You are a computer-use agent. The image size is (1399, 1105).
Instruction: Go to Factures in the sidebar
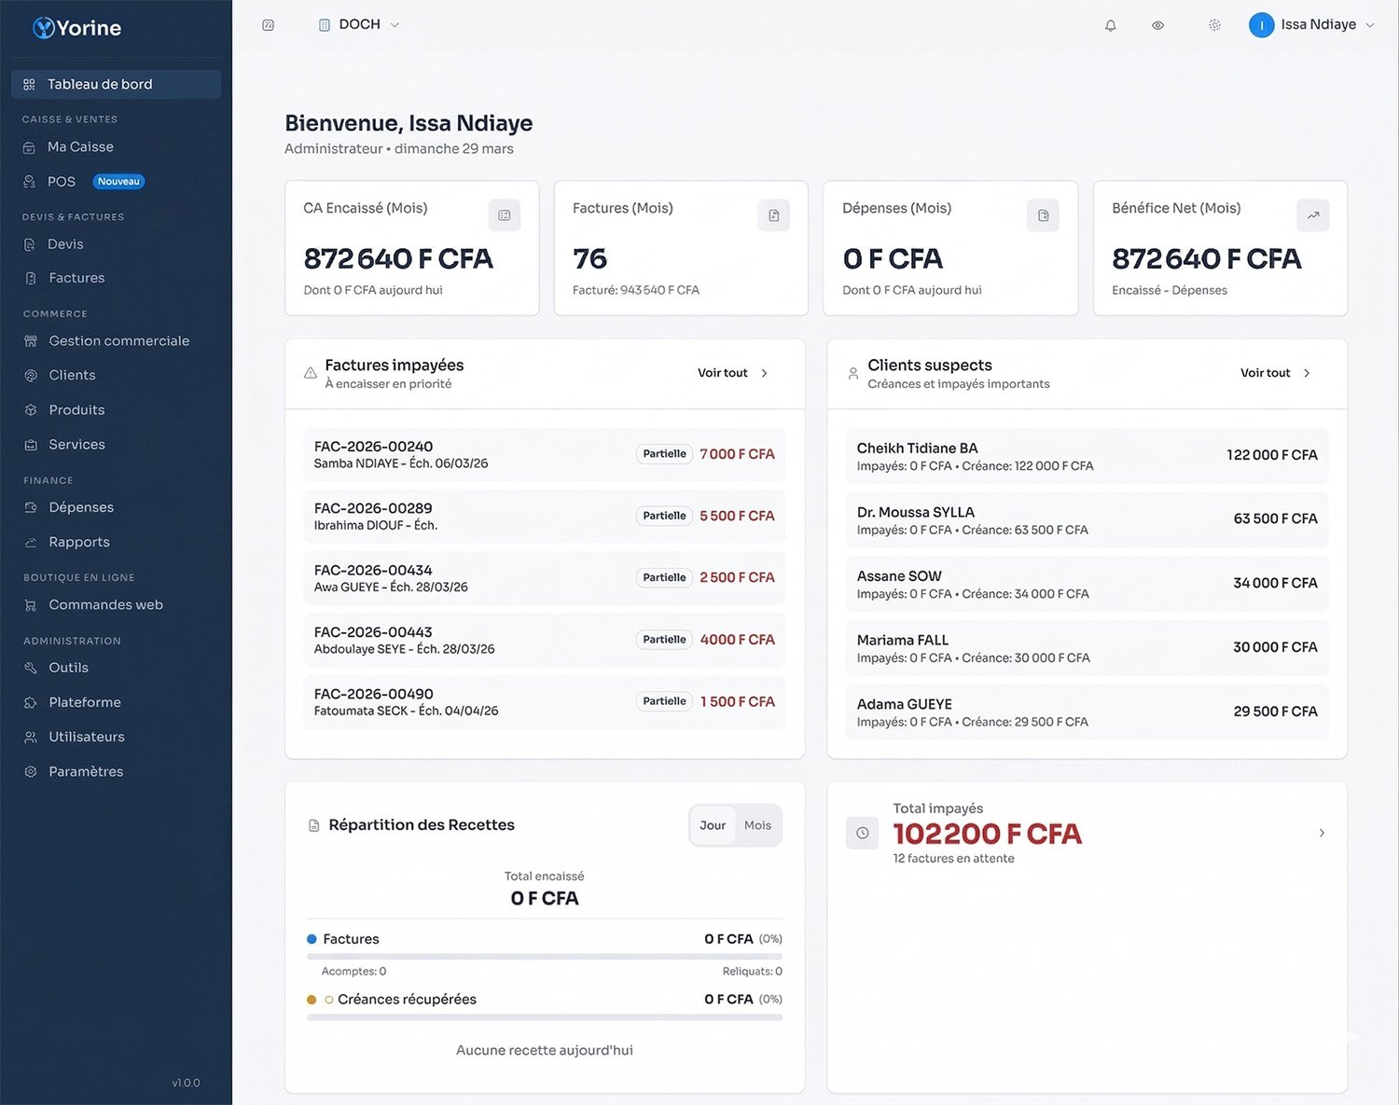coord(76,277)
